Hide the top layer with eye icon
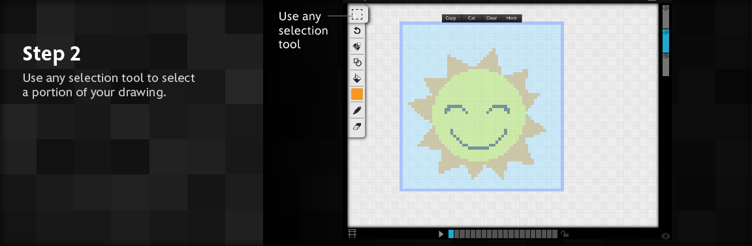The width and height of the screenshot is (752, 246). click(x=666, y=8)
